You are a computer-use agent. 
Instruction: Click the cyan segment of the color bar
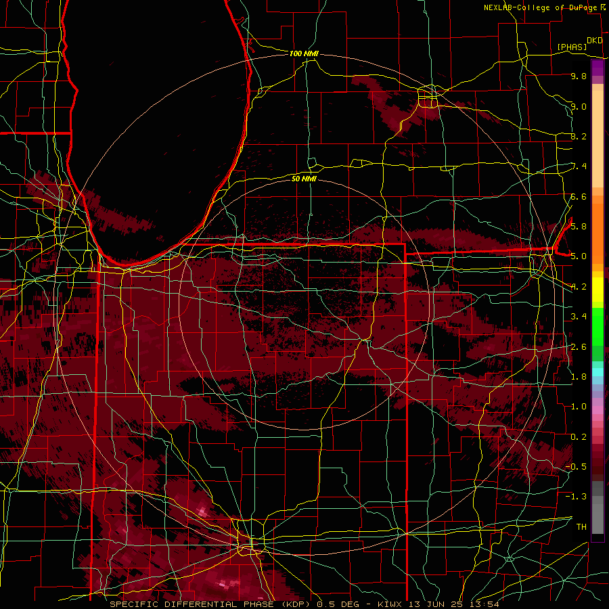[597, 372]
